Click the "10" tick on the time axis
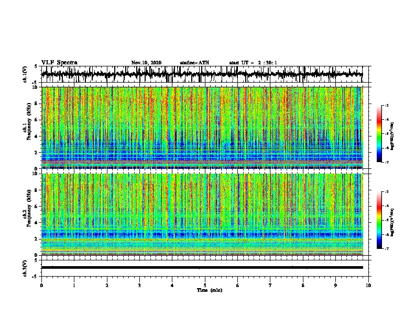Image resolution: width=415 pixels, height=320 pixels. [368, 285]
